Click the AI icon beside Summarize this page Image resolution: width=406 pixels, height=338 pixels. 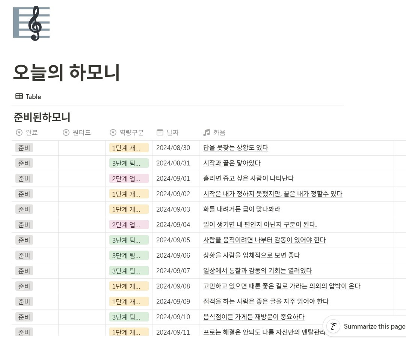coord(333,326)
